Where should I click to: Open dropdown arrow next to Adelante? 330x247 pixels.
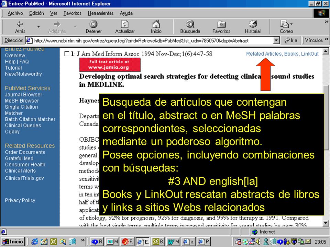pyautogui.click(x=75, y=27)
